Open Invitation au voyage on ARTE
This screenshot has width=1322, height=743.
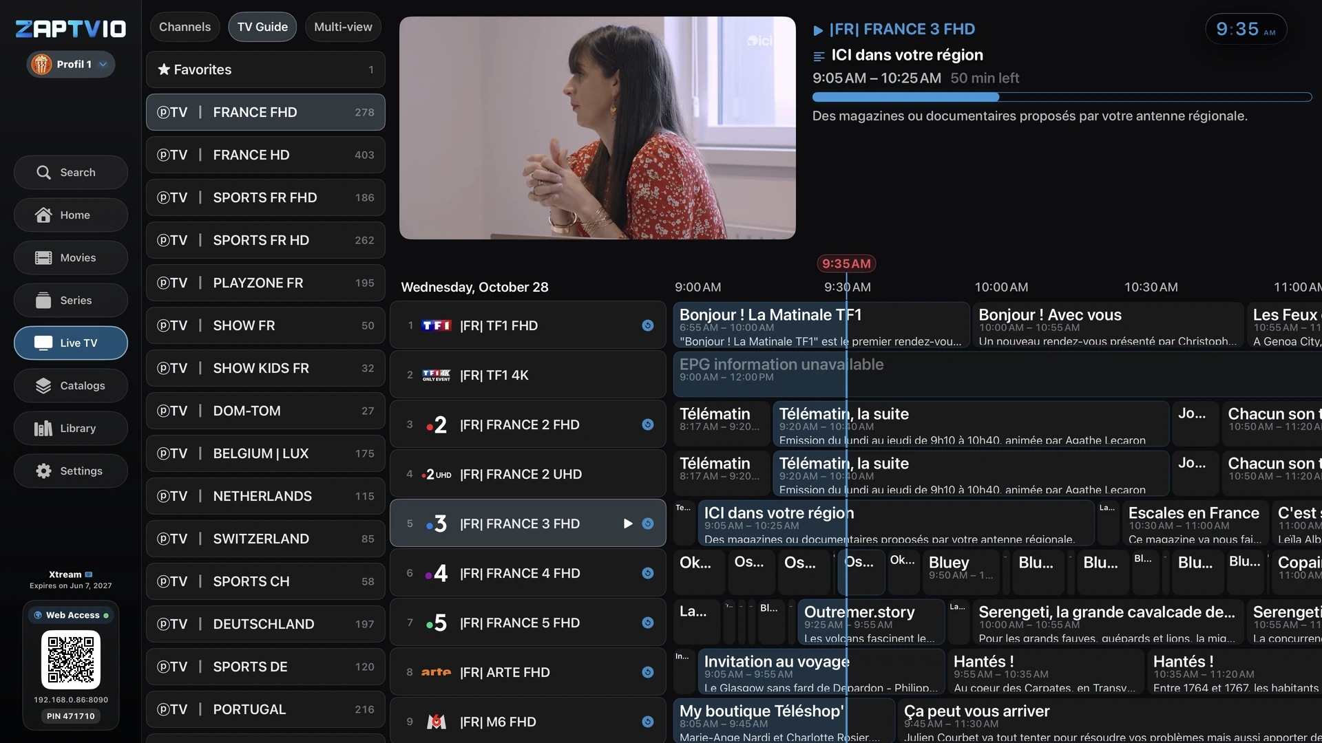[x=821, y=672]
